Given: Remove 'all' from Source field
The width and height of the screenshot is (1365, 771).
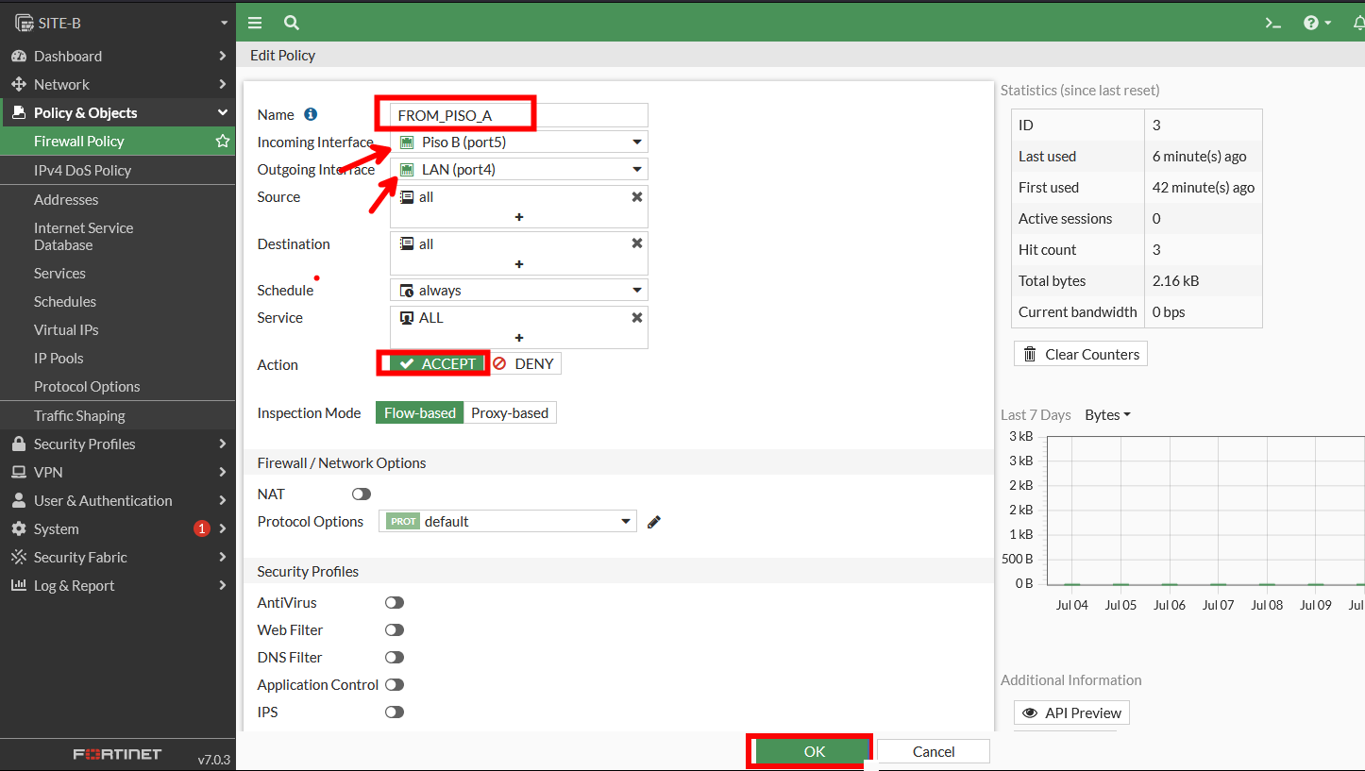Looking at the screenshot, I should tap(637, 197).
